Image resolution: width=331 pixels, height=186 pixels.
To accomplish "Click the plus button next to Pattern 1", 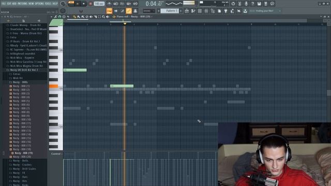I will (x=181, y=11).
